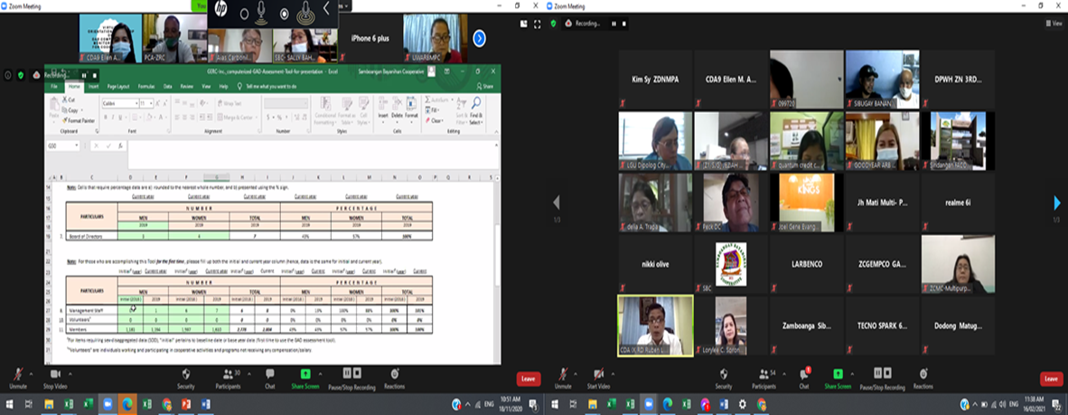Show next video thumbnails in left Zoom strip
Screen dimensions: 1068x415
pyautogui.click(x=480, y=38)
